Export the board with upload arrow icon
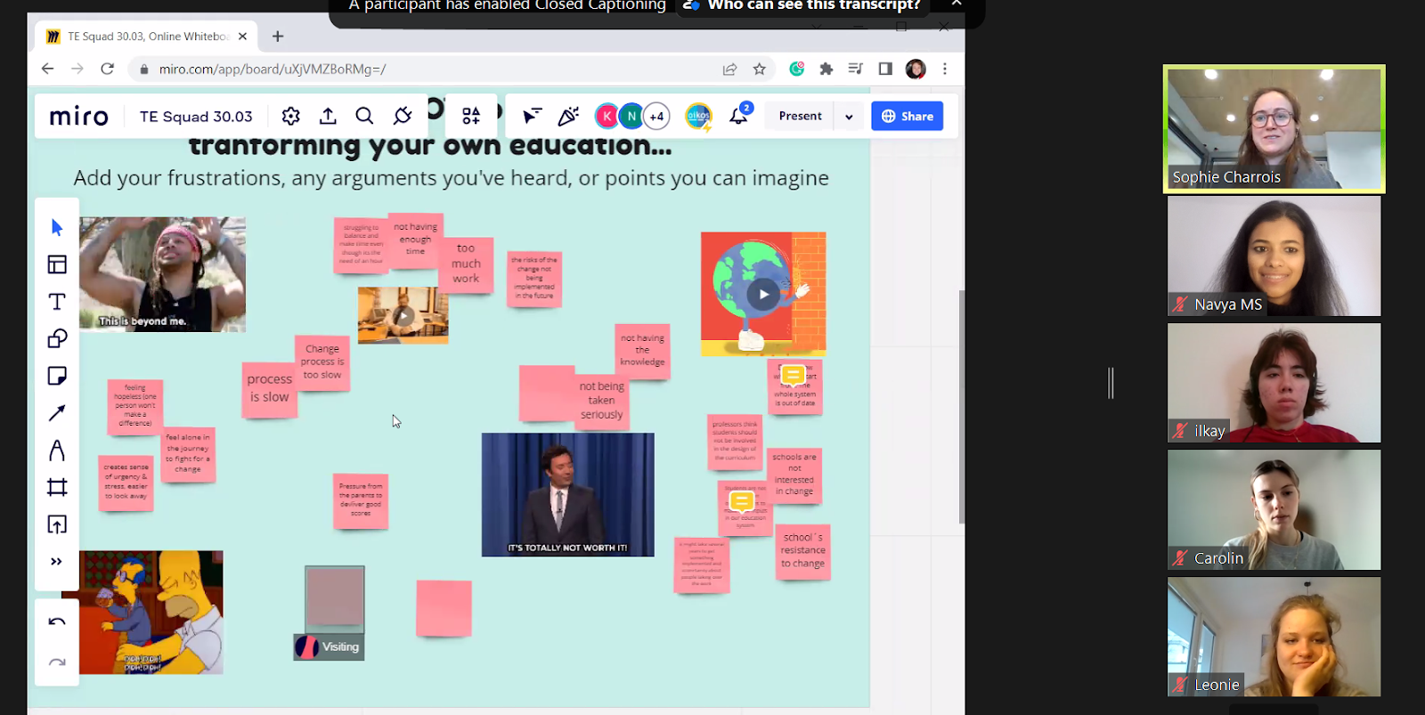 [328, 116]
